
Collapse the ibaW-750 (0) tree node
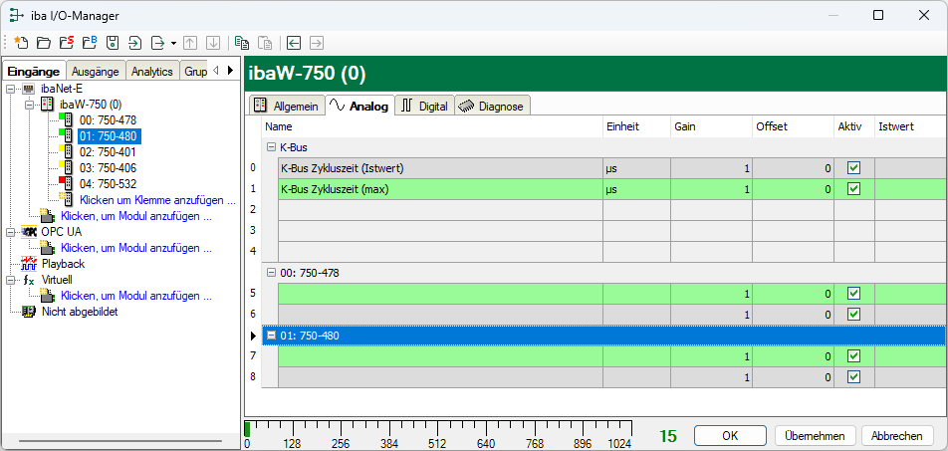click(x=29, y=105)
